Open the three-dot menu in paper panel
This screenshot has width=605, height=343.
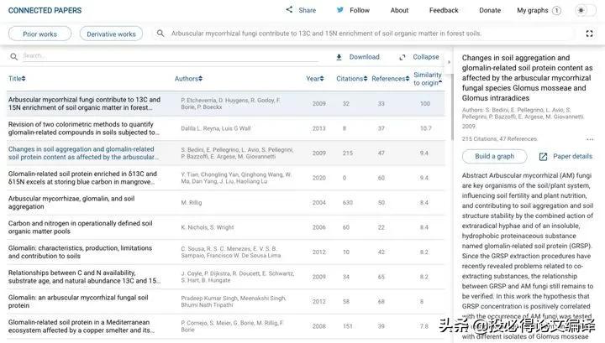[x=590, y=139]
